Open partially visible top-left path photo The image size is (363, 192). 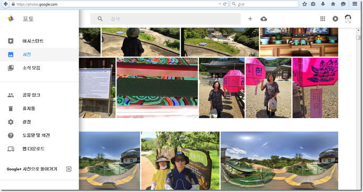coord(90,42)
